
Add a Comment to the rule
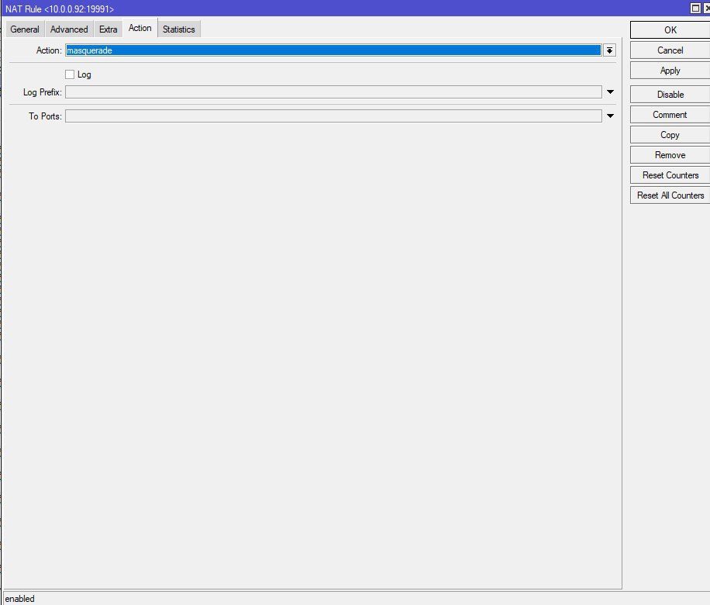coord(670,115)
